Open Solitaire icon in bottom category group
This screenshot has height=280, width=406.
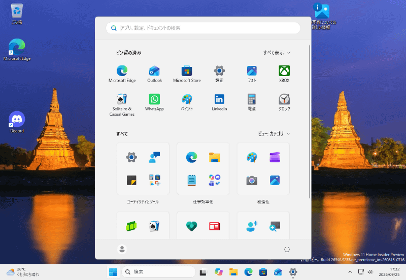(155, 226)
